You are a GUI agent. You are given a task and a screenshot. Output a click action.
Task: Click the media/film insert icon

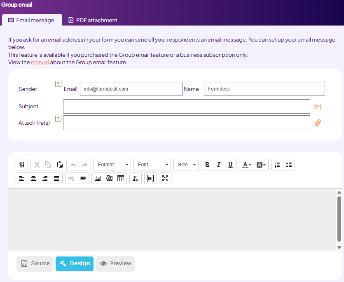(109, 179)
